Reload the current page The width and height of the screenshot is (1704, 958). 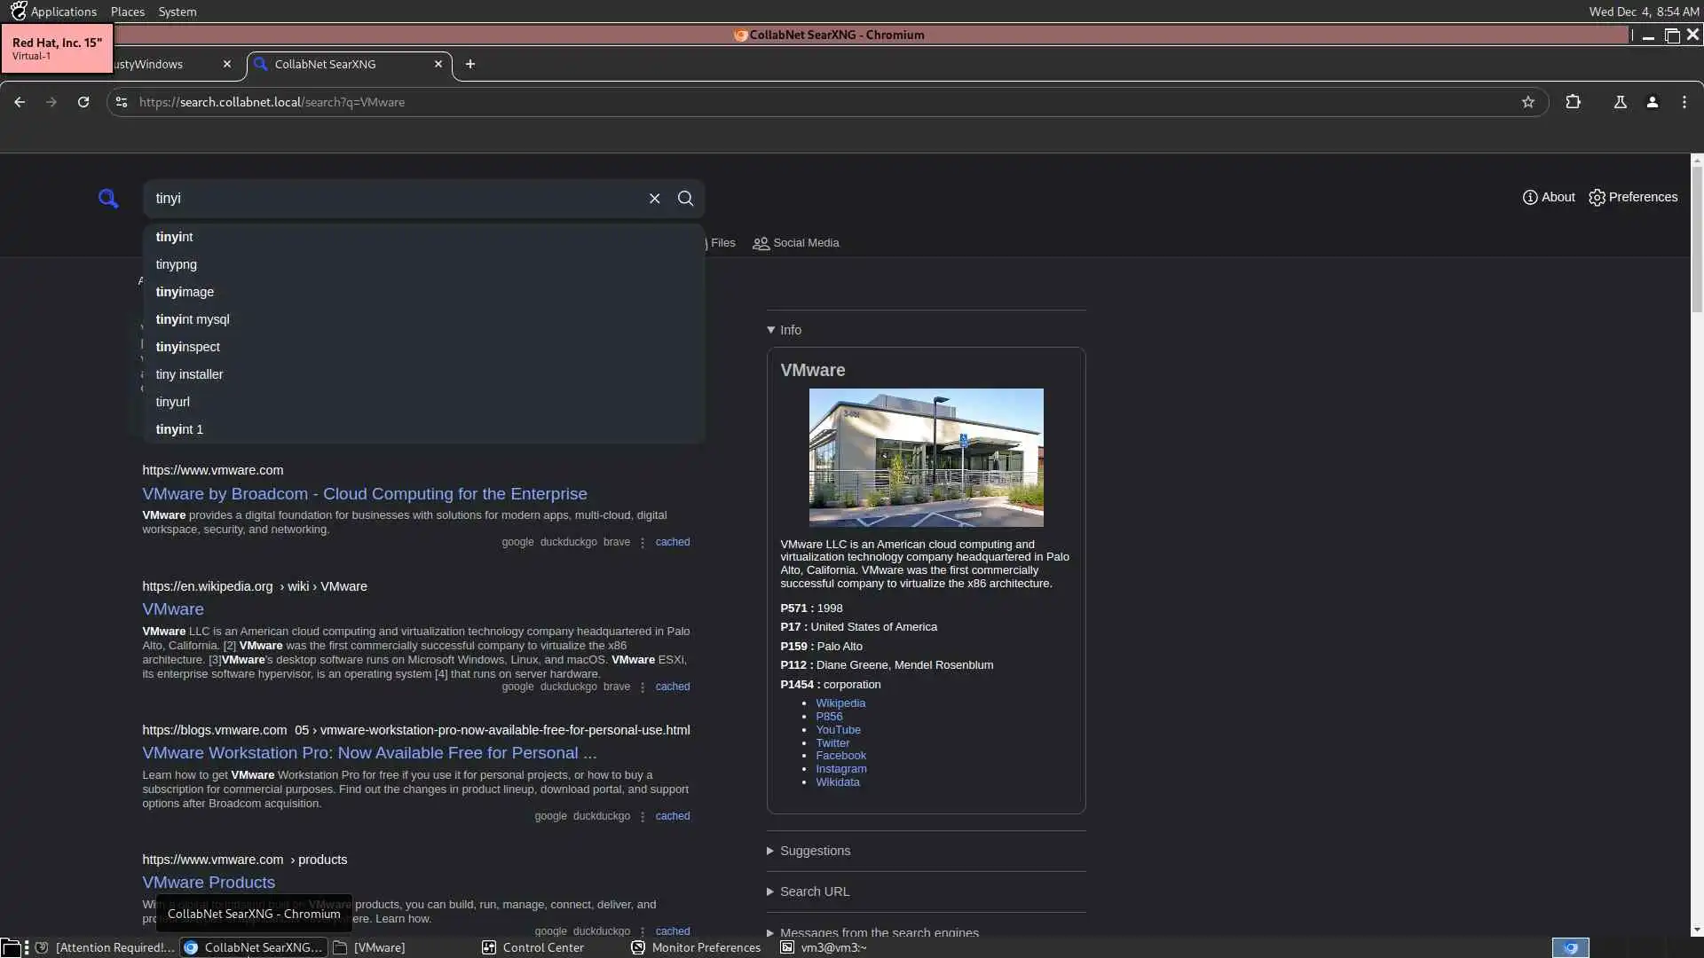[83, 102]
